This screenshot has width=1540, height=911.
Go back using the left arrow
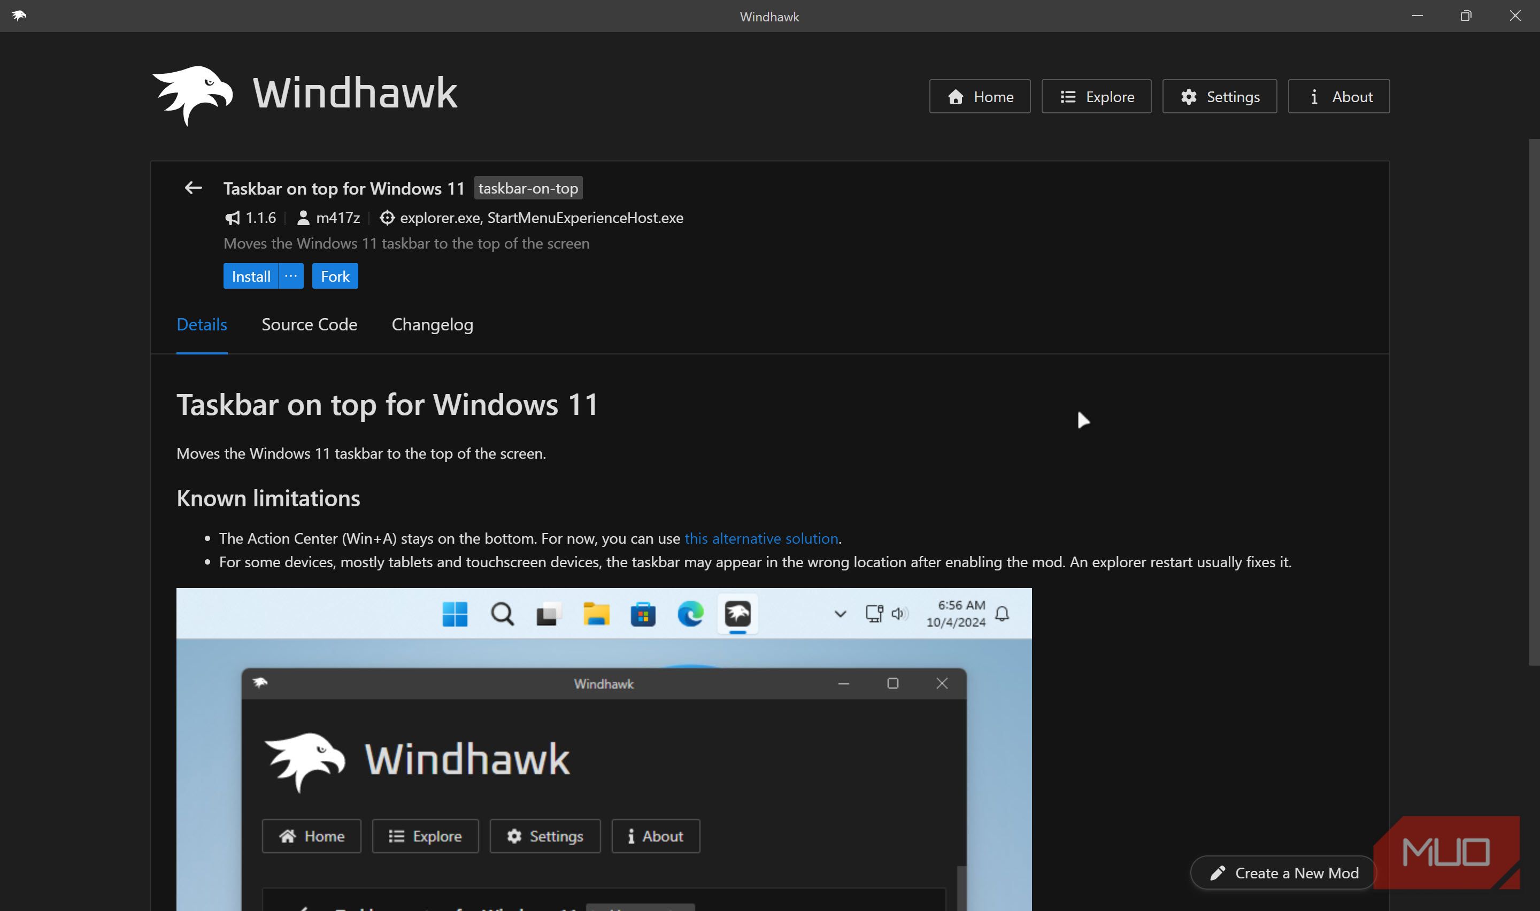(194, 188)
